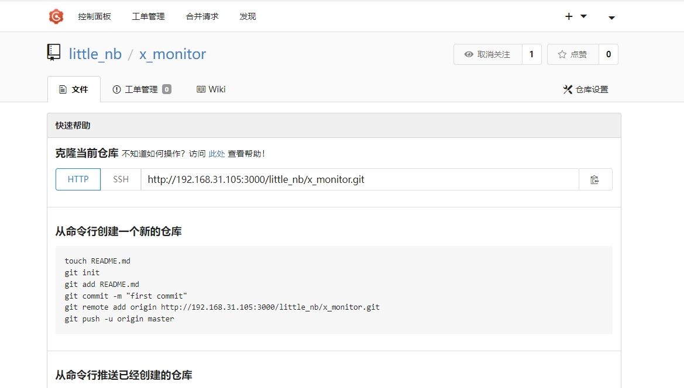Image resolution: width=684 pixels, height=388 pixels.
Task: Open the 此处 help link
Action: click(x=216, y=153)
